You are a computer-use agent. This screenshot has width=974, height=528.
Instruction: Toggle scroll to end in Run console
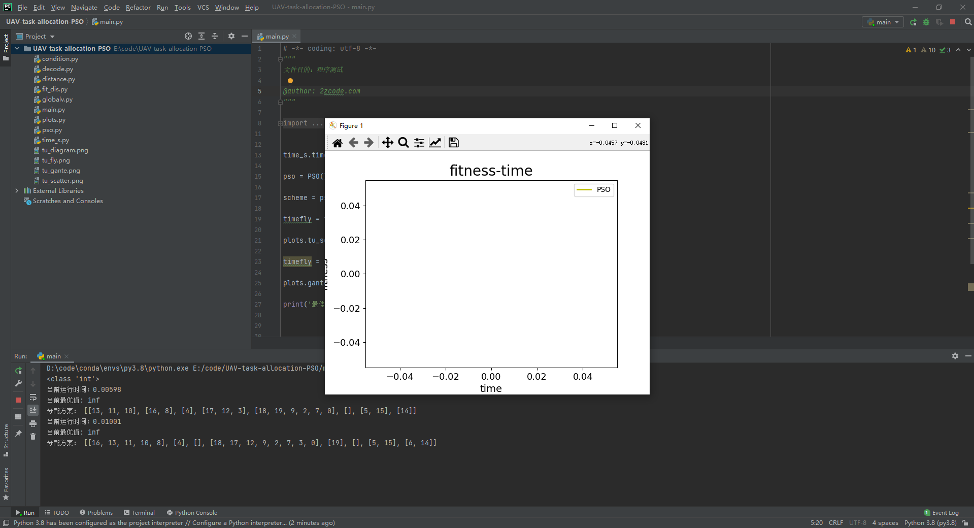click(33, 410)
